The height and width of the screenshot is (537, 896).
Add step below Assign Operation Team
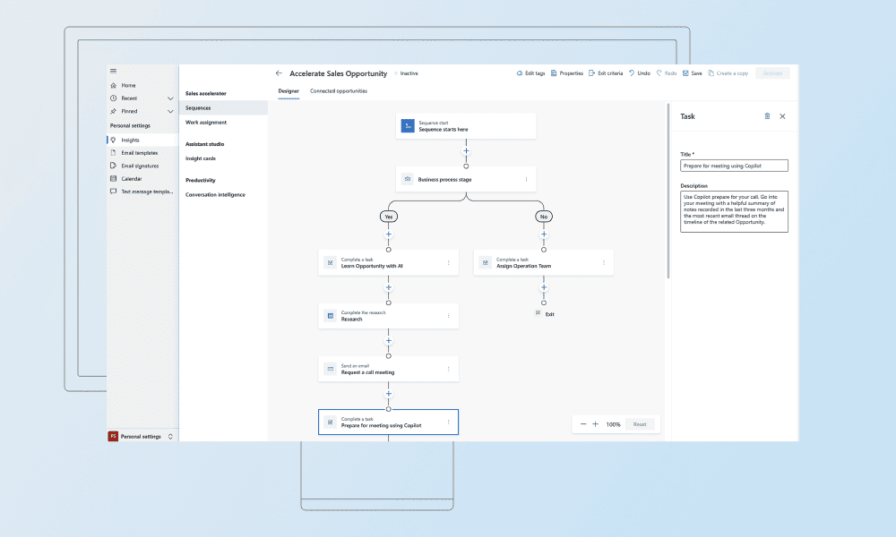pyautogui.click(x=544, y=287)
